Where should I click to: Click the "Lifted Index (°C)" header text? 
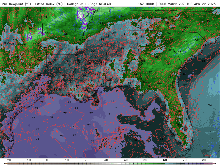pyautogui.click(x=49, y=4)
